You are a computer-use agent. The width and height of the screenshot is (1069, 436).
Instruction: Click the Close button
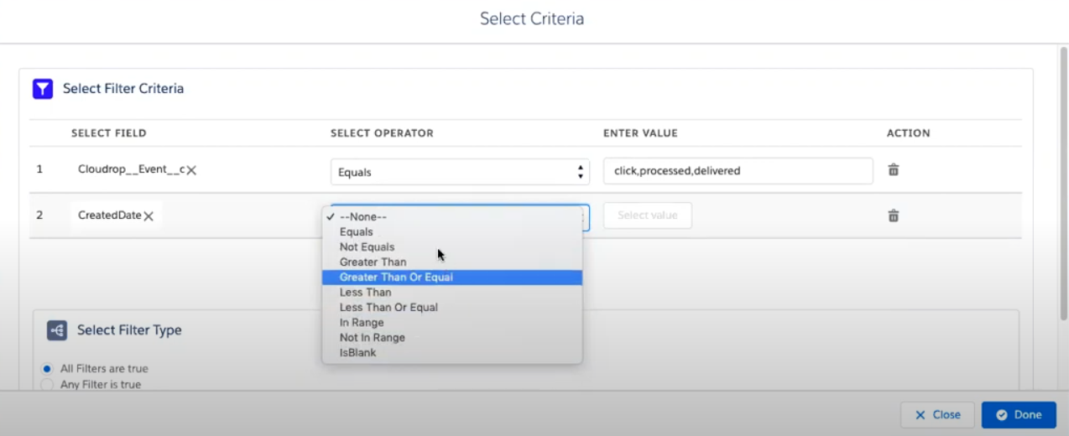[937, 415]
